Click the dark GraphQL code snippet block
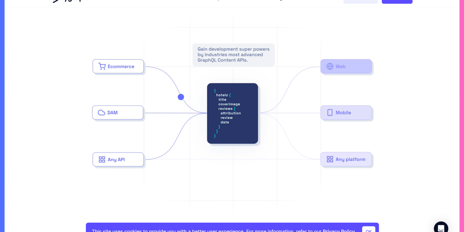This screenshot has height=232, width=464. point(232,113)
